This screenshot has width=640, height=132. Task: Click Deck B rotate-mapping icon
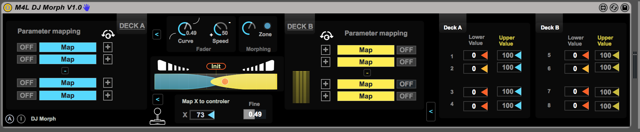[x=327, y=35]
